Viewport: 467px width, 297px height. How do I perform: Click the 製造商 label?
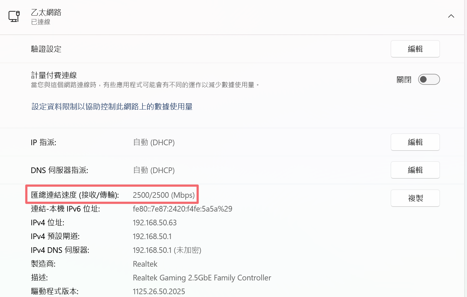43,264
